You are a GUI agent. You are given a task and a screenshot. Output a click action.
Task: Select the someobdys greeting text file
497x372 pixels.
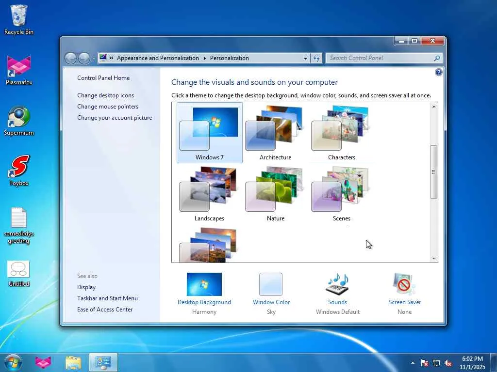coord(19,226)
